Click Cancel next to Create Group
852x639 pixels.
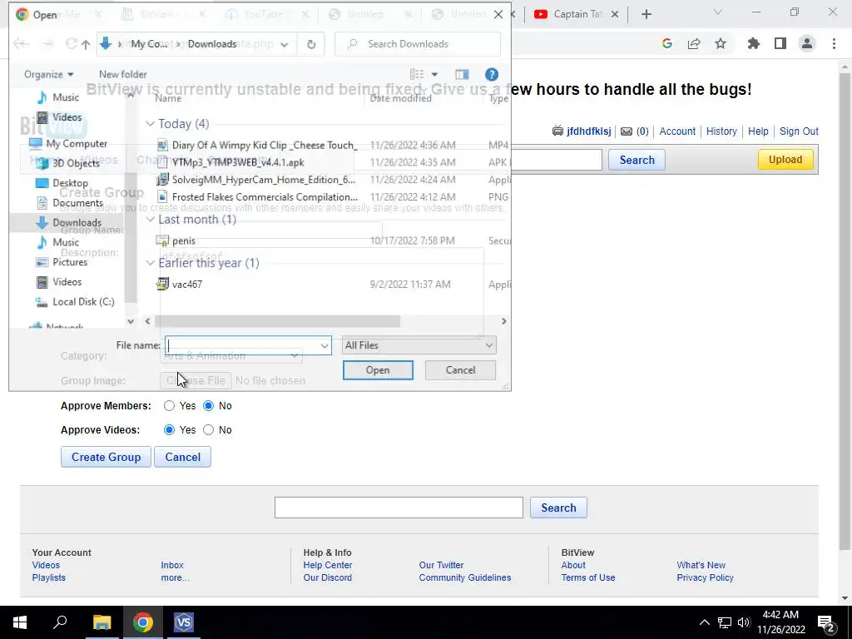182,457
